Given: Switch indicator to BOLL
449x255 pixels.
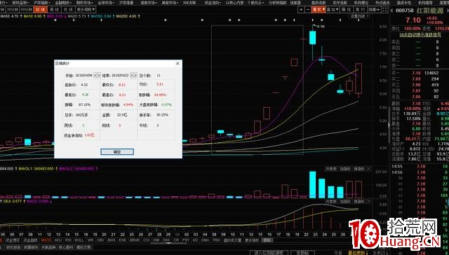Looking at the screenshot, I should click(79, 240).
